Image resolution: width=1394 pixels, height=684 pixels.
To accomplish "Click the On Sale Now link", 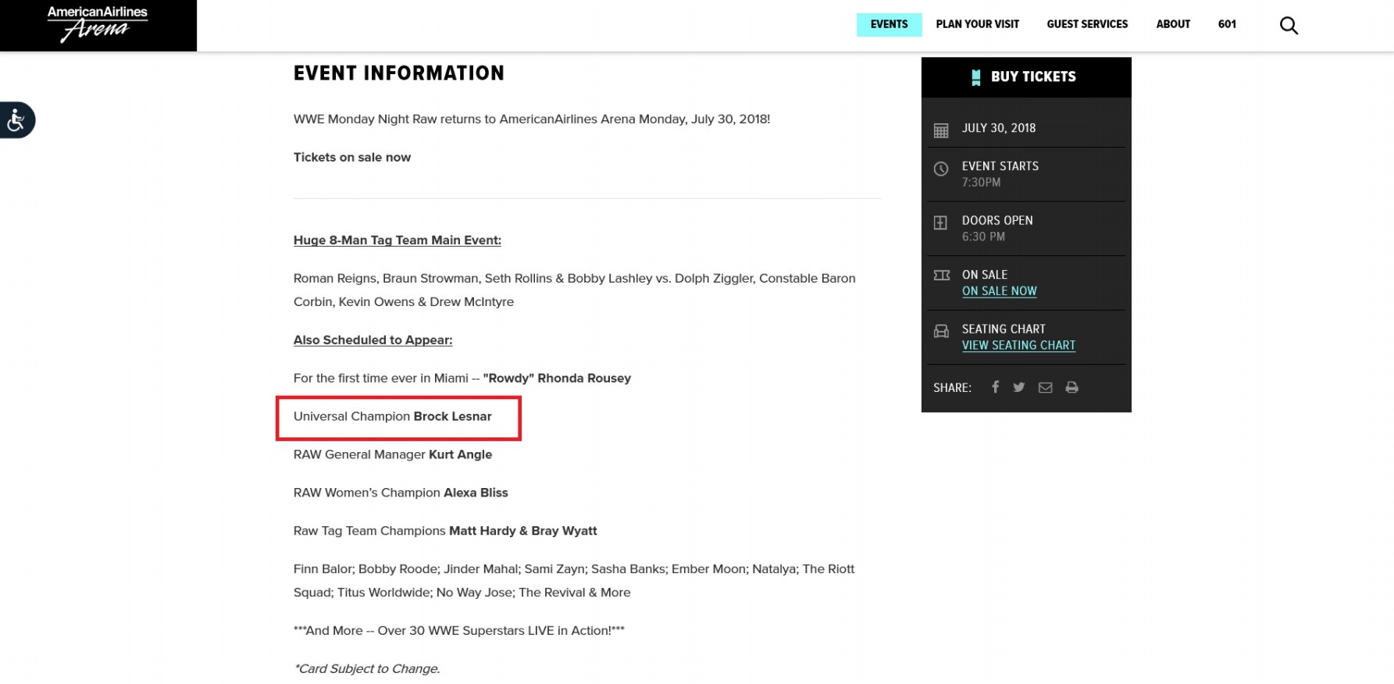I will click(x=1000, y=291).
